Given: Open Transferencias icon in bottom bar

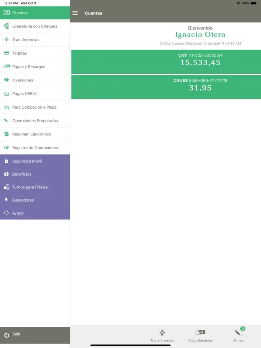Looking at the screenshot, I should pos(162,333).
